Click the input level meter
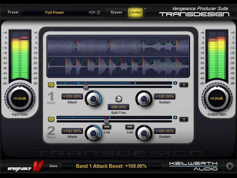The width and height of the screenshot is (237, 178). (x=20, y=55)
